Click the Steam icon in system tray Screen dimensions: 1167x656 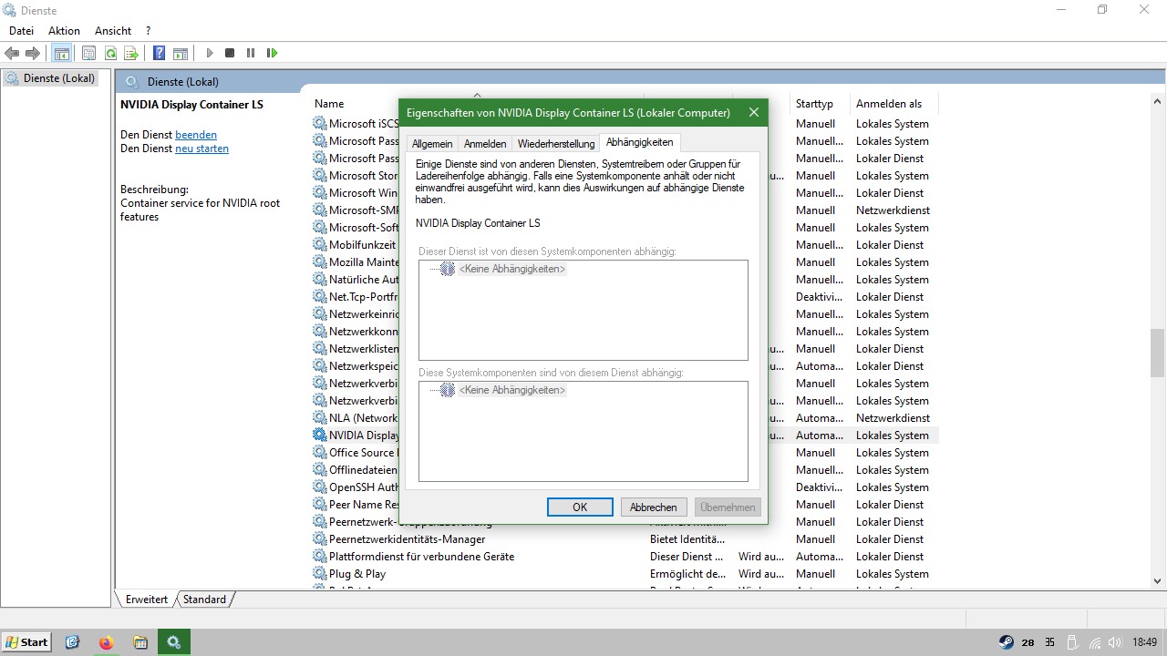click(x=1006, y=642)
